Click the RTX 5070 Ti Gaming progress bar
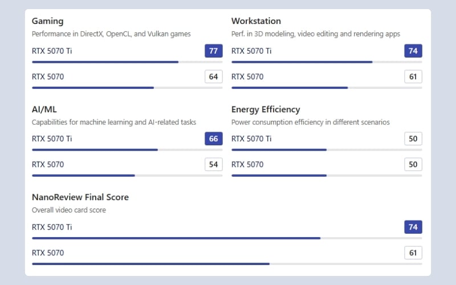Screen dimensions: 456x285 tap(127, 62)
